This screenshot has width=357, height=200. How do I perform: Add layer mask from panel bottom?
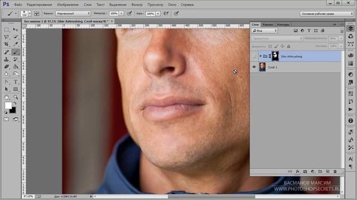coord(305,172)
